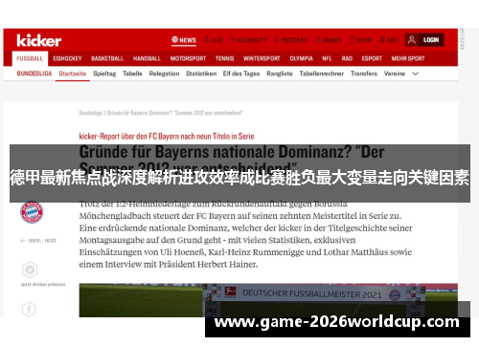Click www.game-2026worldcup.com banner text
The height and width of the screenshot is (346, 479).
[x=337, y=322]
